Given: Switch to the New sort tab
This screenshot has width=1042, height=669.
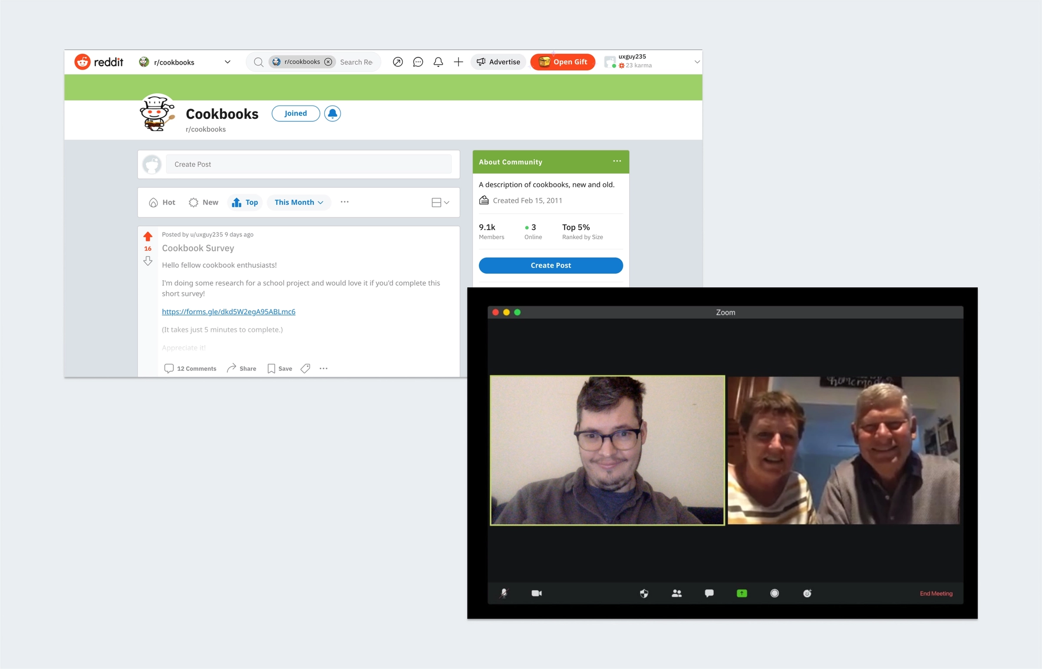Looking at the screenshot, I should click(x=204, y=203).
